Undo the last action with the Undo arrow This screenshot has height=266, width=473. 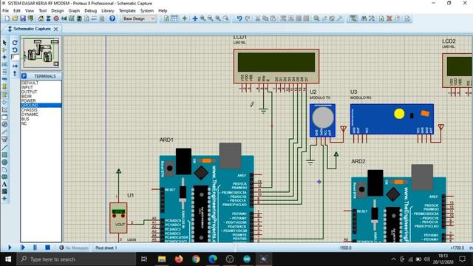[x=239, y=18]
